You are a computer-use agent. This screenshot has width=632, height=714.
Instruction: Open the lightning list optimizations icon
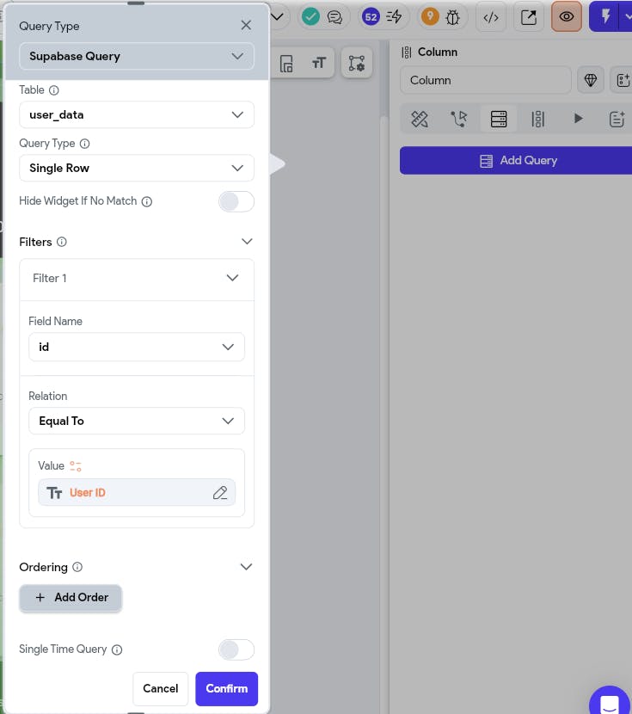click(394, 17)
